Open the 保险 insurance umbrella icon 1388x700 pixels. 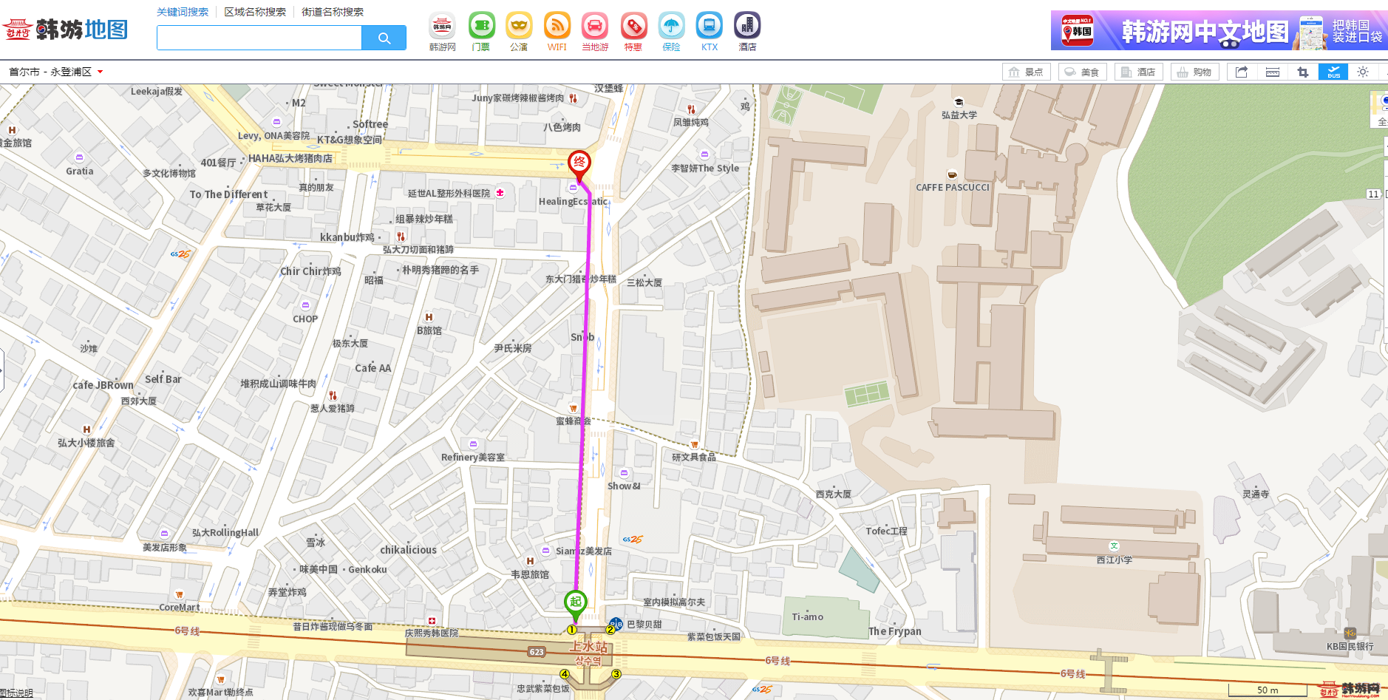(x=671, y=27)
